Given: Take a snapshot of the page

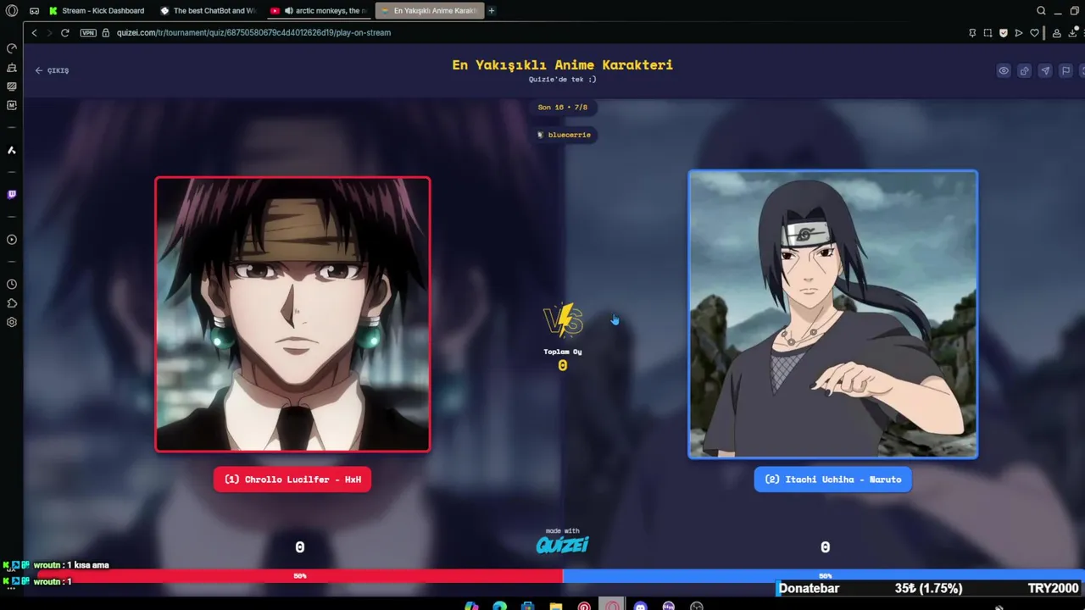Looking at the screenshot, I should [988, 33].
